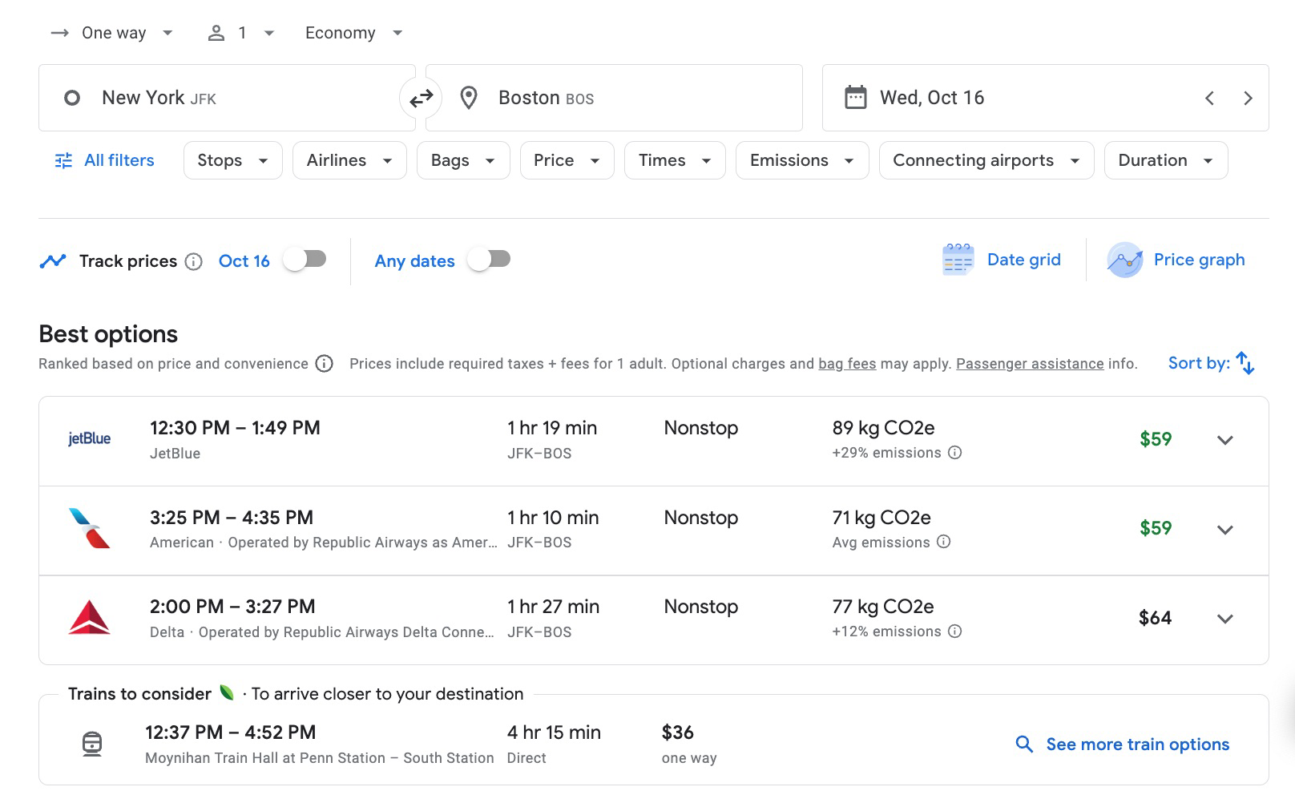The height and width of the screenshot is (803, 1295).
Task: Click the calendar icon beside Wed, Oct 16
Action: (857, 97)
